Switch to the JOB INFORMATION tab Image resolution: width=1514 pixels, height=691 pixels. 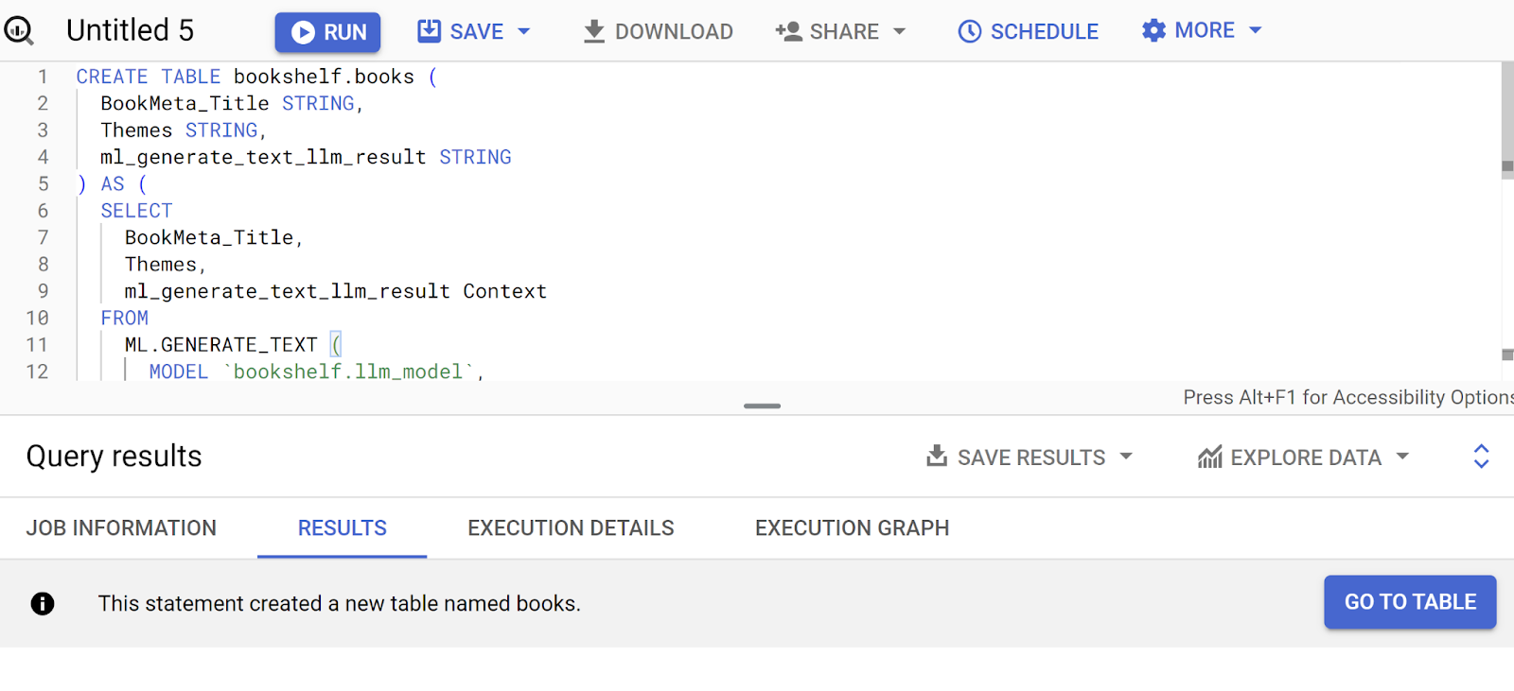[x=121, y=528]
